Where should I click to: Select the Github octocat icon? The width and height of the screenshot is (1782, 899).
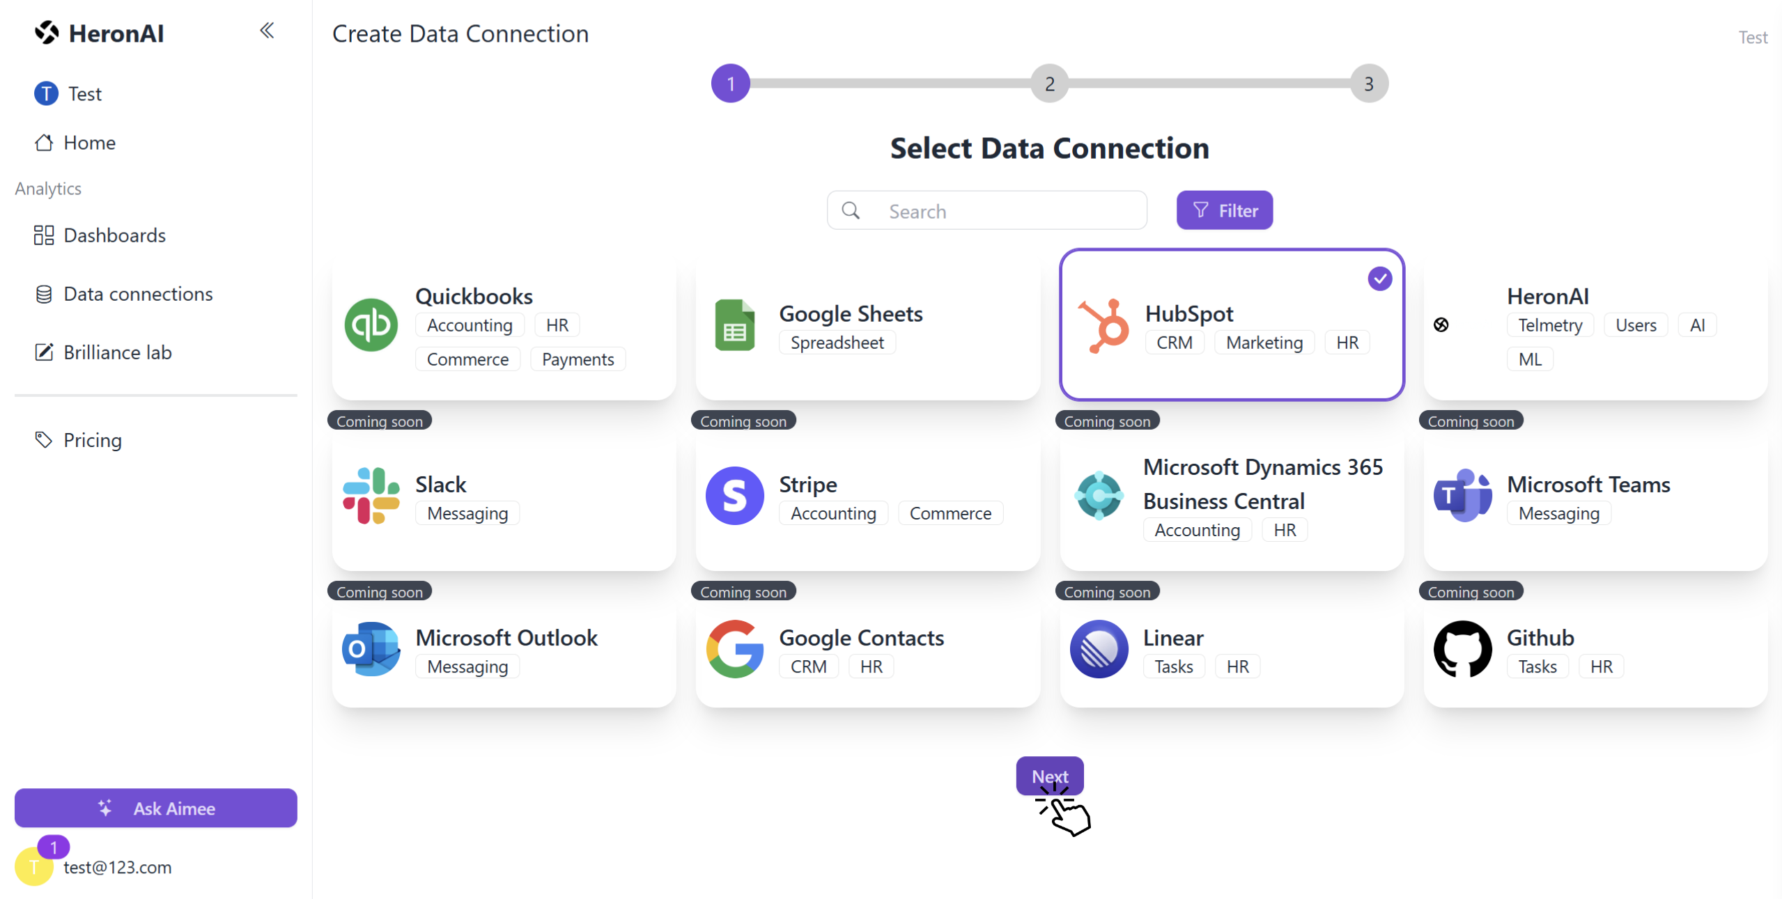click(1463, 649)
